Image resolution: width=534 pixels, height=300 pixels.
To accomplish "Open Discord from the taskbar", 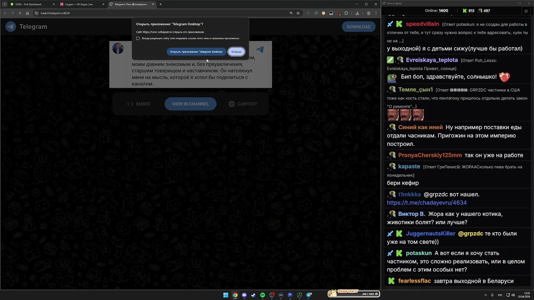I will click(244, 295).
